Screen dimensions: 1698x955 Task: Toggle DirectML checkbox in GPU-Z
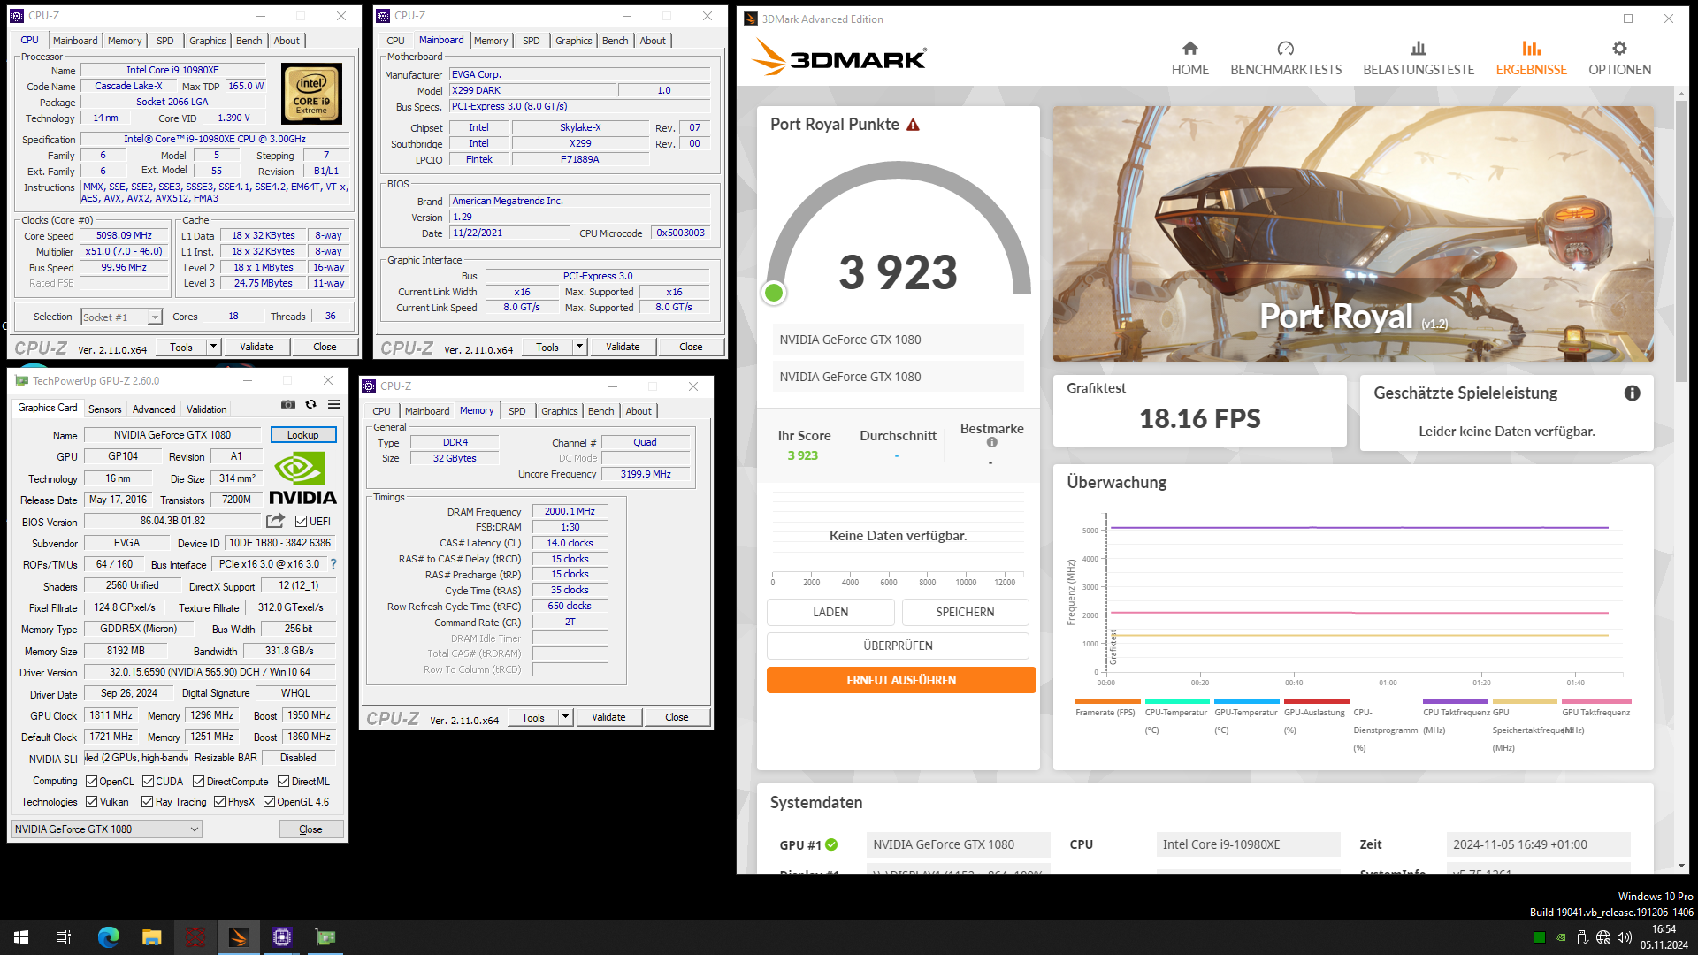click(x=283, y=782)
